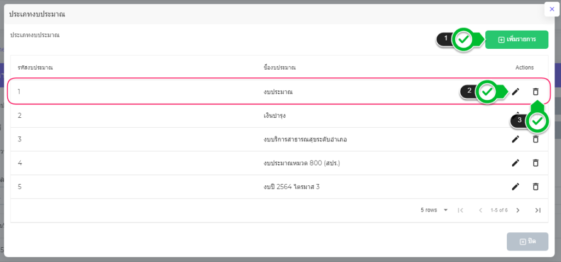Screen dimensions: 561x262
Task: Close the dialog with the X button
Action: point(552,9)
